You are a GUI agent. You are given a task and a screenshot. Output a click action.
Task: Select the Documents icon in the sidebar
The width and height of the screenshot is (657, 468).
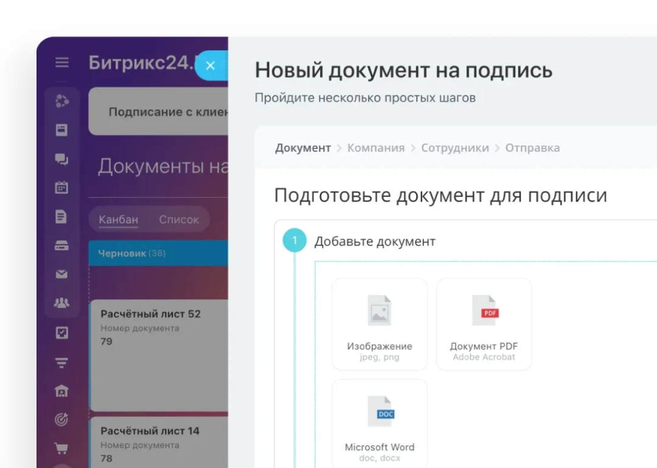(x=61, y=216)
